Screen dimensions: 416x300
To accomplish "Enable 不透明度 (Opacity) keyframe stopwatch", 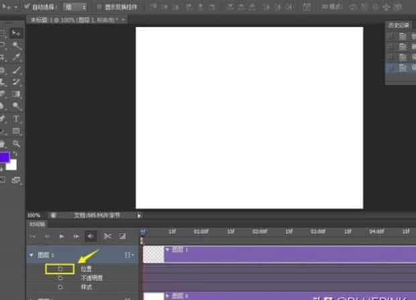I will pyautogui.click(x=60, y=278).
